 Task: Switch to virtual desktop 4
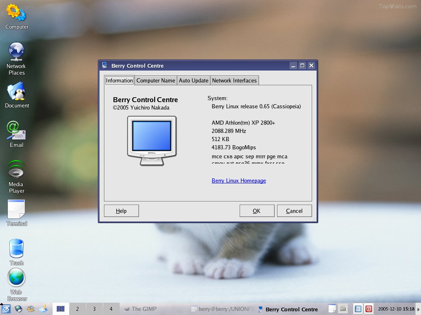pyautogui.click(x=111, y=309)
